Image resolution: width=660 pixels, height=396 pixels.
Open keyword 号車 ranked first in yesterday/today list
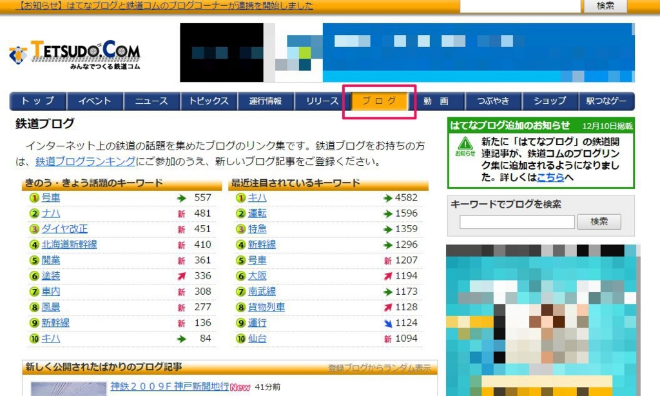point(50,197)
